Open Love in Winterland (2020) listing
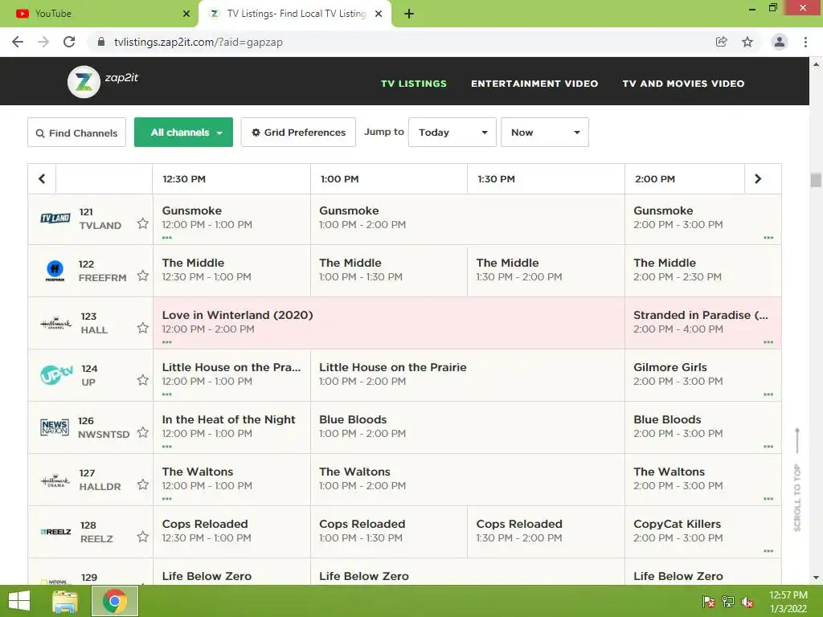This screenshot has height=617, width=823. [x=389, y=323]
